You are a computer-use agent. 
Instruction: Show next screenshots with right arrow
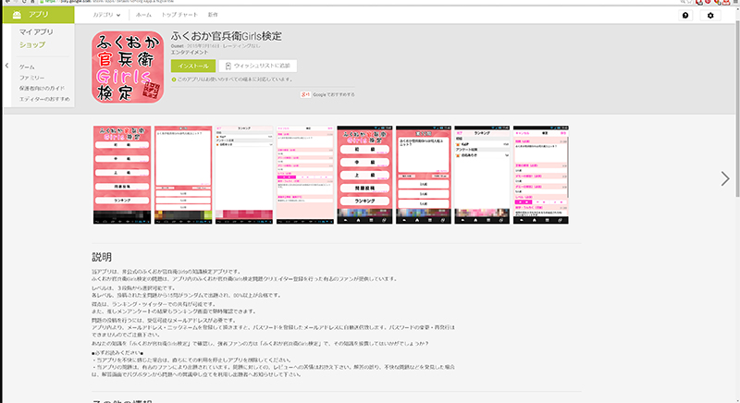pos(725,178)
